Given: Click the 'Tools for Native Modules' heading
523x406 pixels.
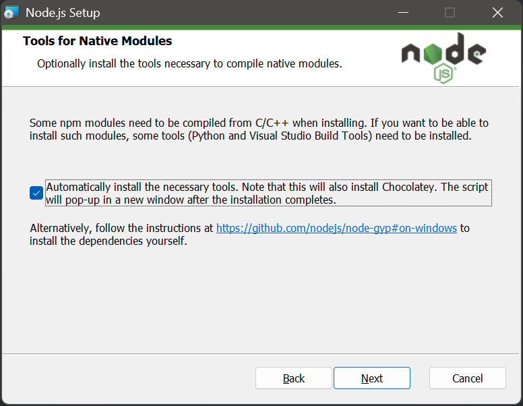Looking at the screenshot, I should click(98, 40).
